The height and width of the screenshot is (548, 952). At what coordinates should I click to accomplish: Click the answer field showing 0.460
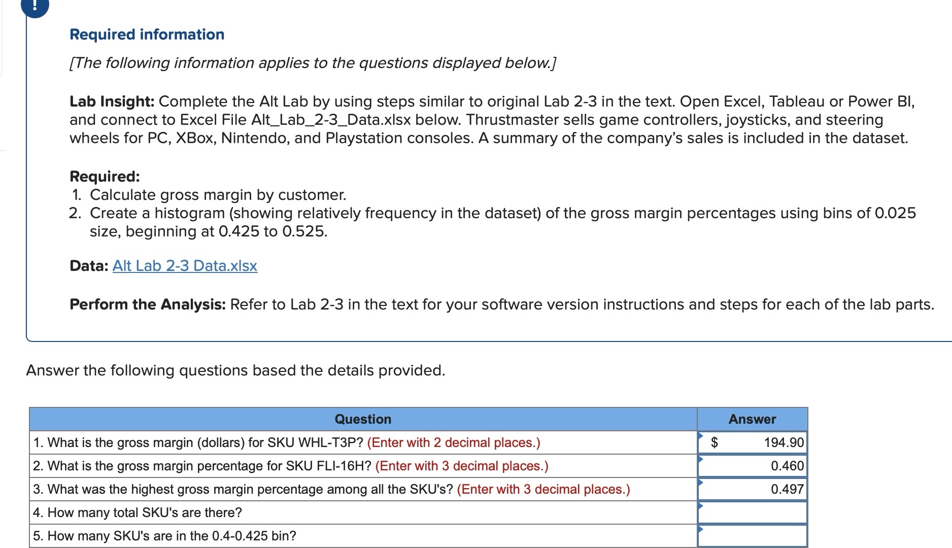coord(753,466)
